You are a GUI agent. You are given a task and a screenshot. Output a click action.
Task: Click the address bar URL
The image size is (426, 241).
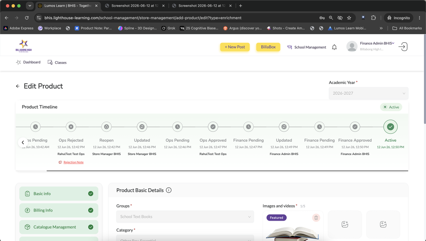[143, 18]
